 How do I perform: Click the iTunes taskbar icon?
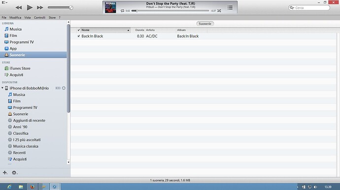(54, 187)
